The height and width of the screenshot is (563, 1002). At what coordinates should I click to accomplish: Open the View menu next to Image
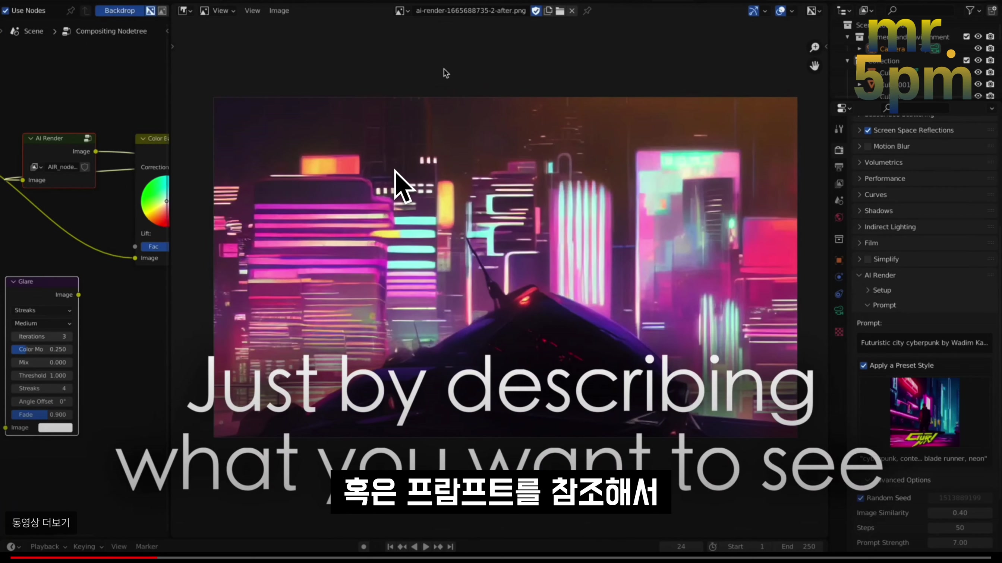coord(252,10)
